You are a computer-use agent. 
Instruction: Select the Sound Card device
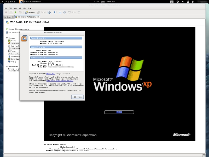point(14,59)
